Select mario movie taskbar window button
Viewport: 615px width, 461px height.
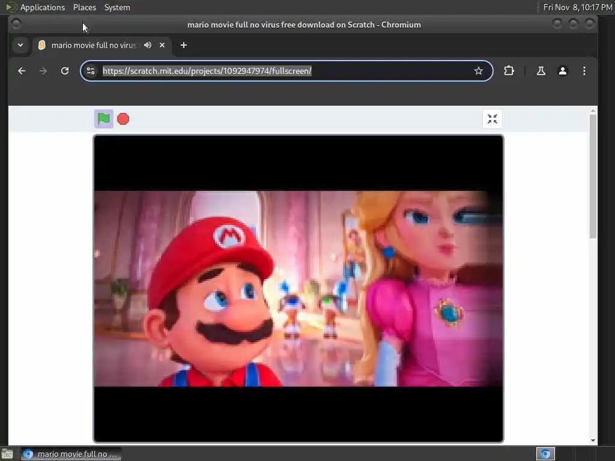point(71,454)
